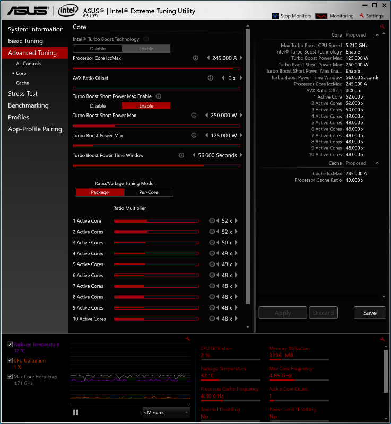Pause the monitoring graph

(x=75, y=412)
